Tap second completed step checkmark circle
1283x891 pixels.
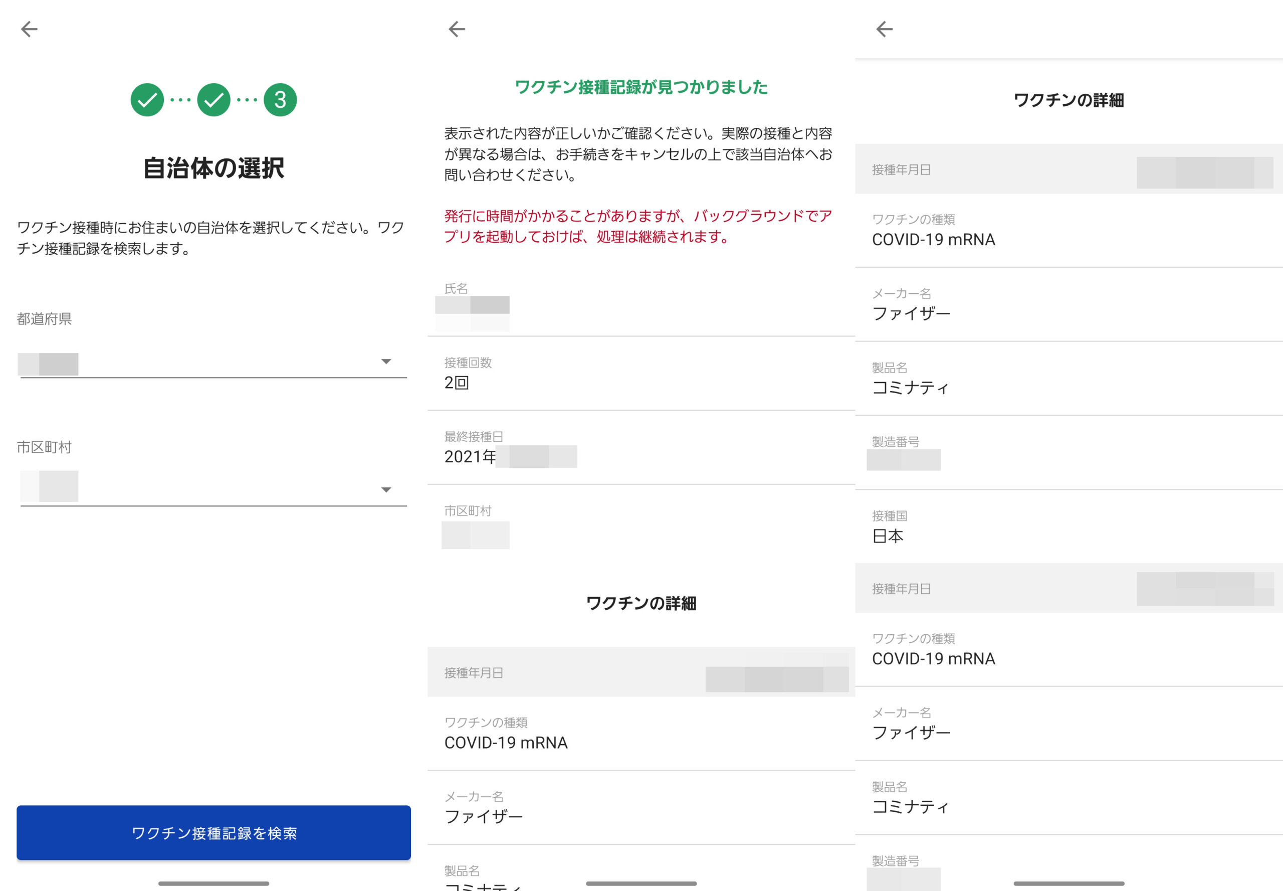pos(213,100)
